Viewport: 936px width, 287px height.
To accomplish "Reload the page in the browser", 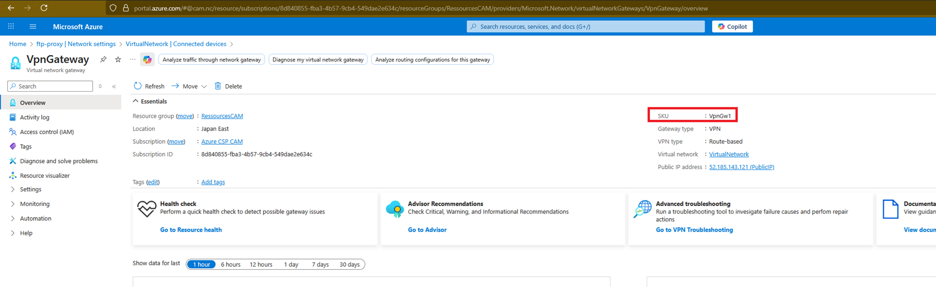I will tap(44, 8).
